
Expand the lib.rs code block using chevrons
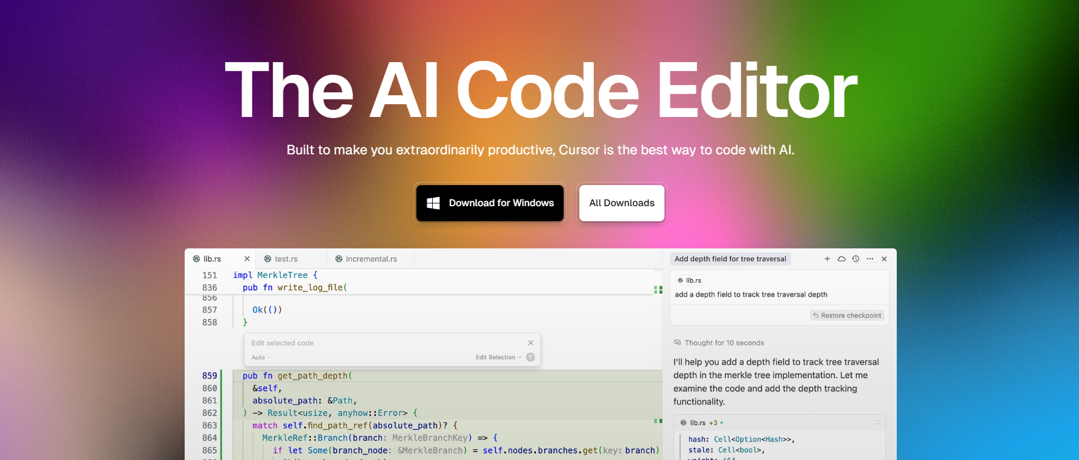tap(877, 423)
